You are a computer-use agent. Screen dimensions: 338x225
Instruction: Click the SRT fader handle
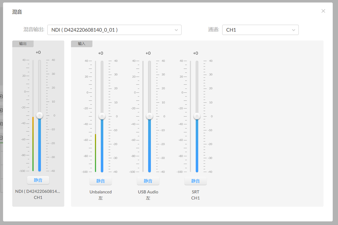click(x=197, y=116)
